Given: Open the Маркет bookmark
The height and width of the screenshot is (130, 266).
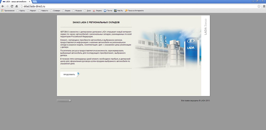Looking at the screenshot, I should (x=31, y=10).
